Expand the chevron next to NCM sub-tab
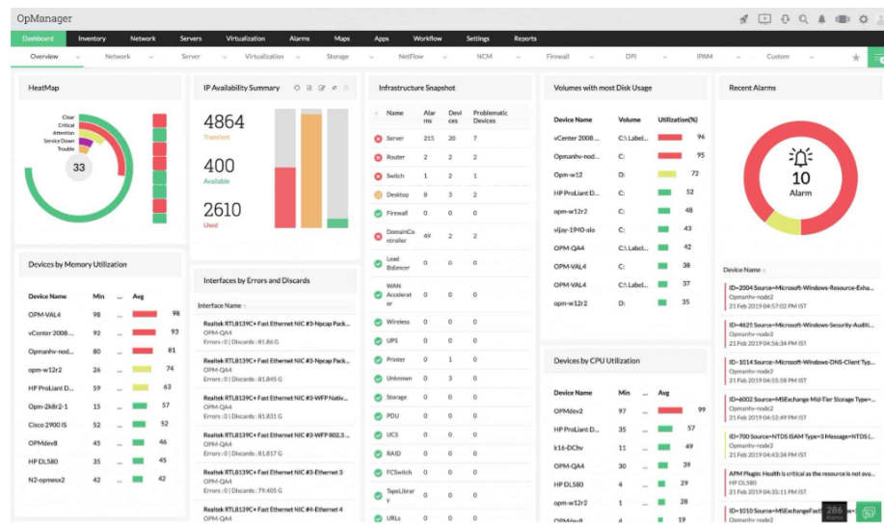 tap(518, 58)
